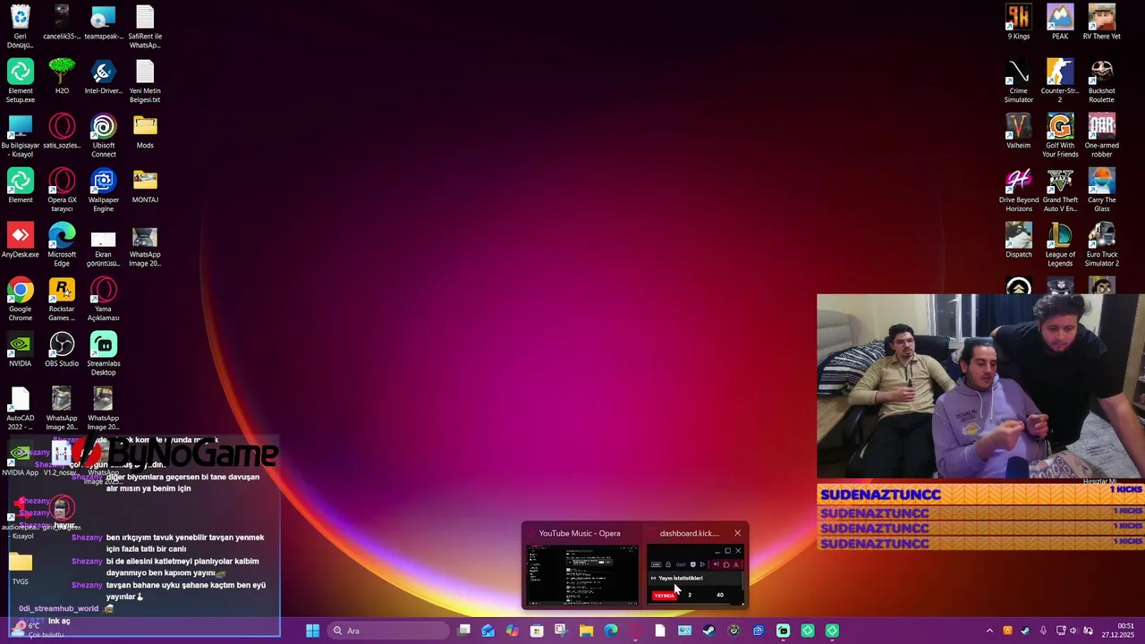Open the Copilot taskbar icon
1145x644 pixels.
[x=512, y=631]
